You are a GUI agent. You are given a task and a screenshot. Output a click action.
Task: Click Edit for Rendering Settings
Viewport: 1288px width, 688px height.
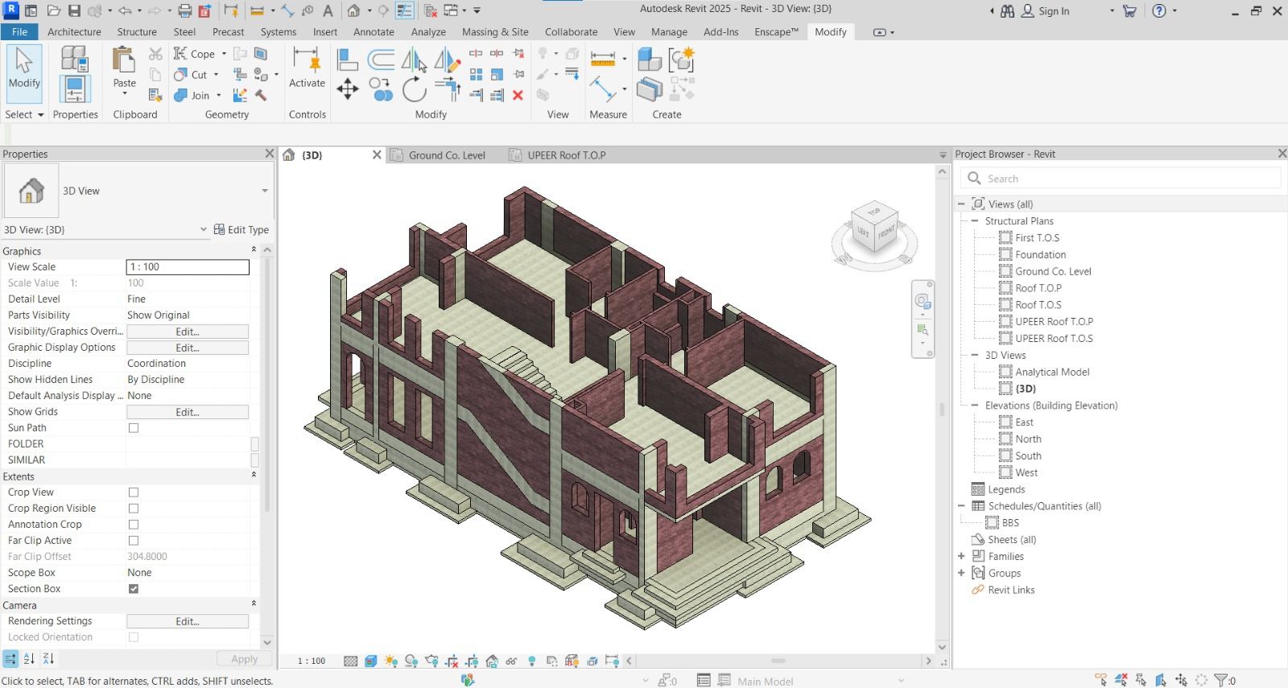point(188,621)
